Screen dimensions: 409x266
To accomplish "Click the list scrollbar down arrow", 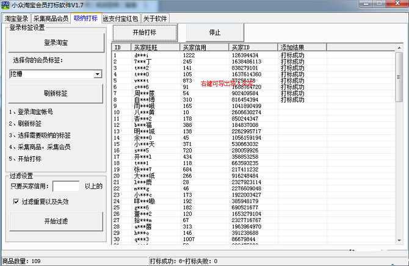I will click(399, 240).
